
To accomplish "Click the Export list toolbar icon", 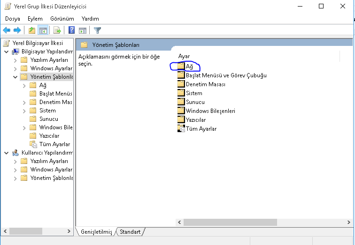I will 57,30.
